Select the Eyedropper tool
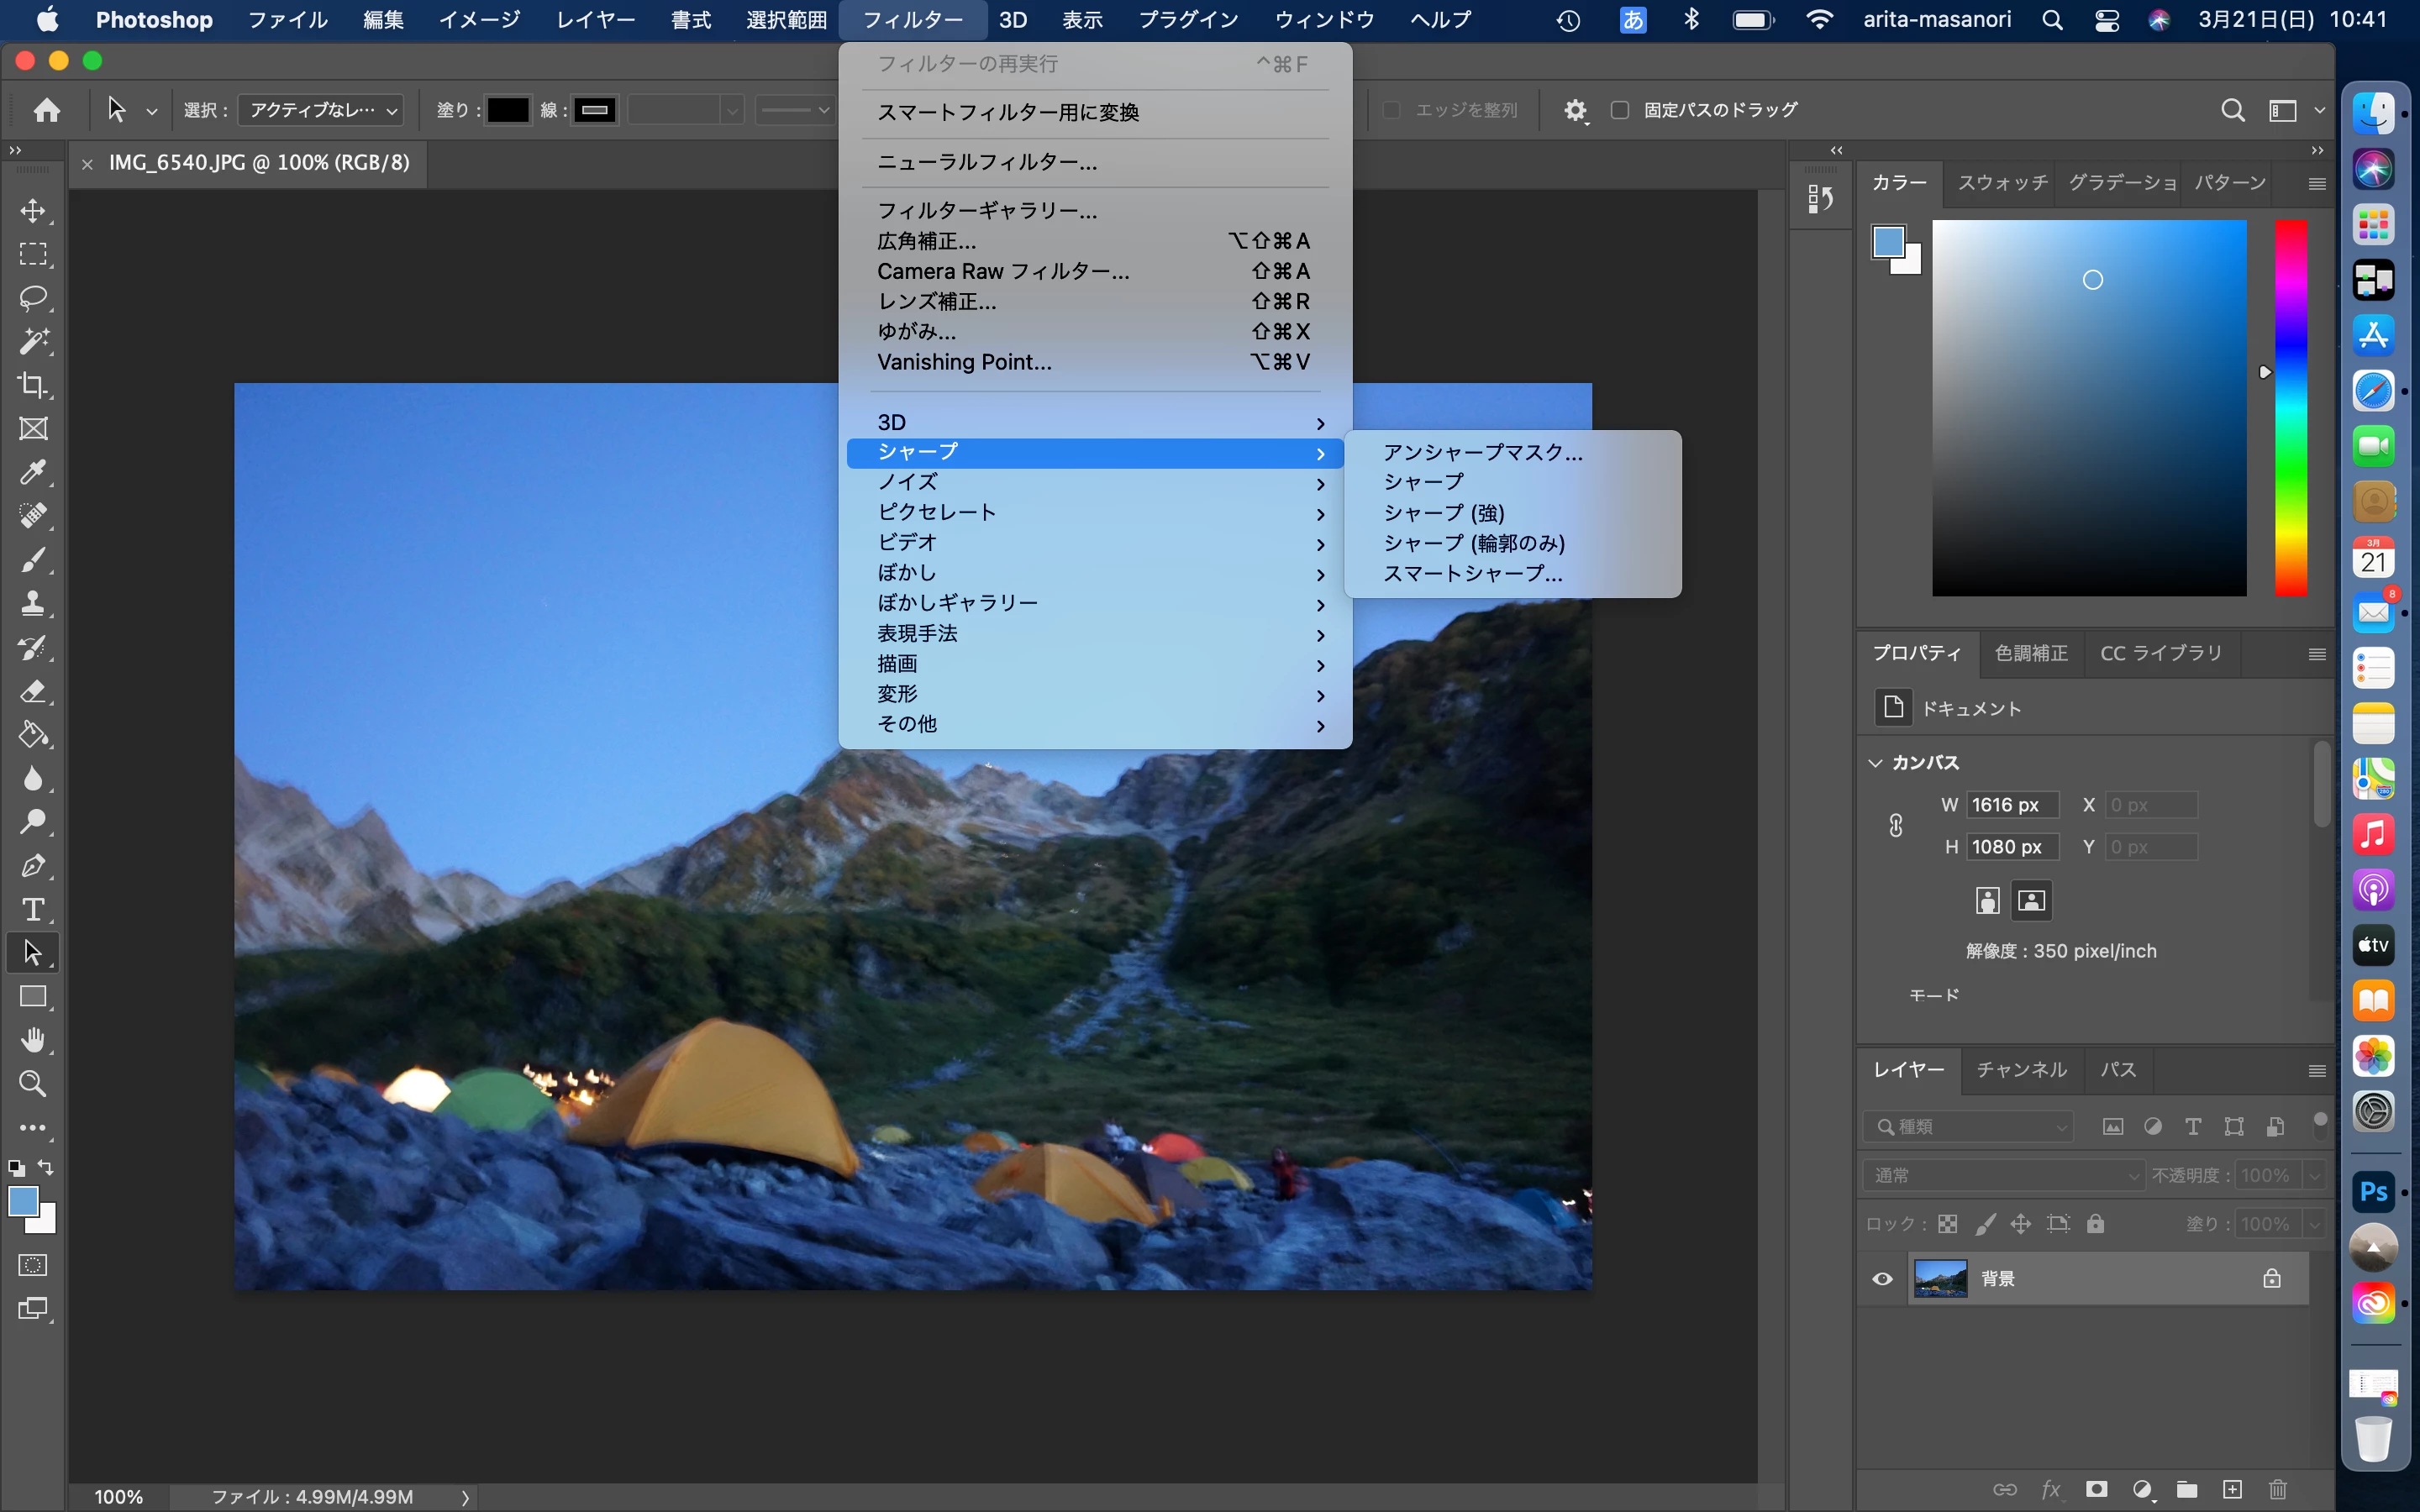The height and width of the screenshot is (1512, 2420). point(33,472)
